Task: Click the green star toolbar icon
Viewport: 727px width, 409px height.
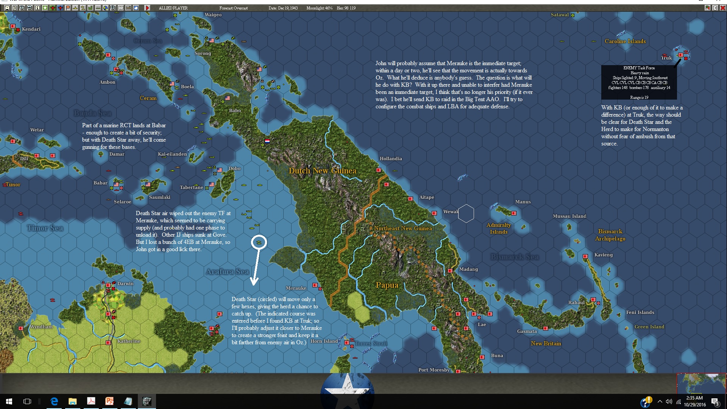Action: (45, 8)
